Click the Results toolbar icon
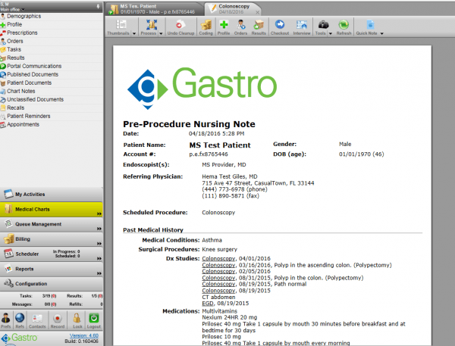 259,27
